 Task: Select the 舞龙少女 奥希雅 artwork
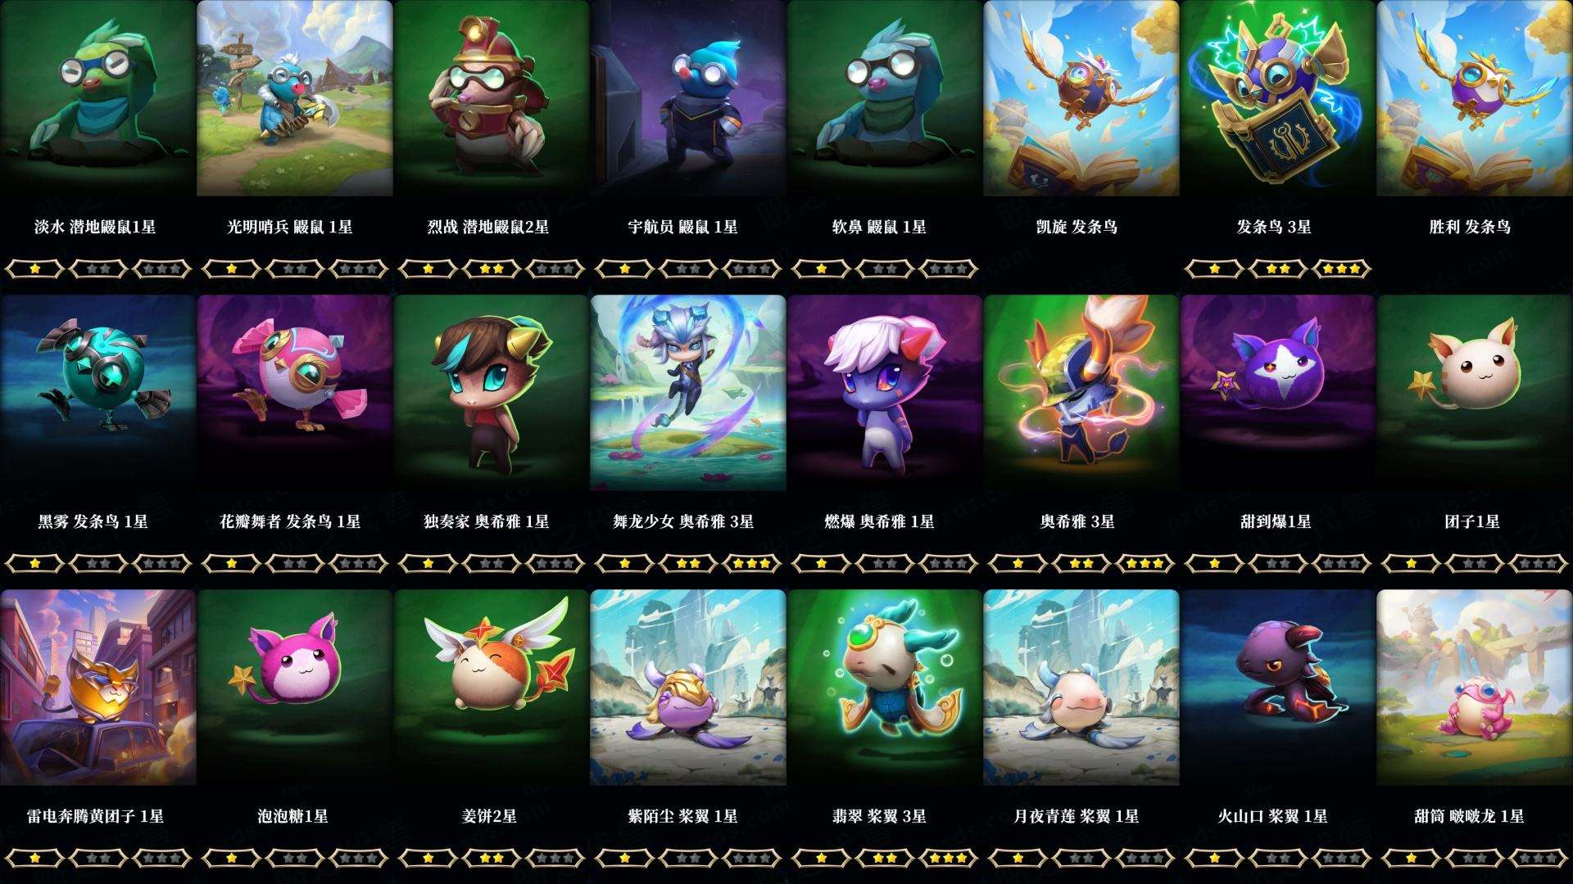click(688, 393)
